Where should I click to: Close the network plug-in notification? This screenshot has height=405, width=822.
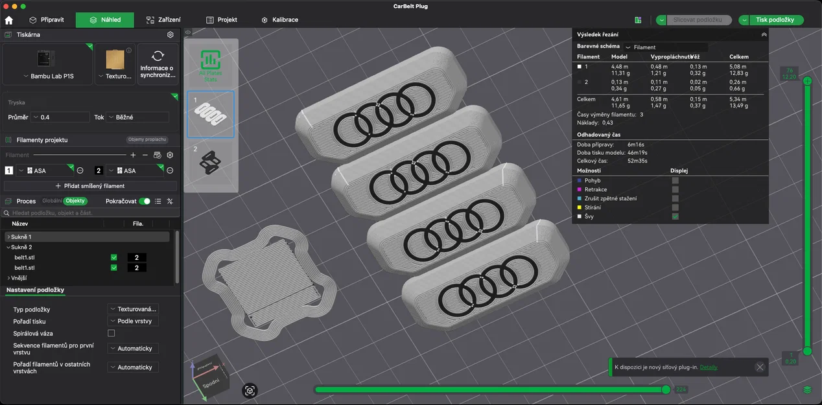(760, 367)
